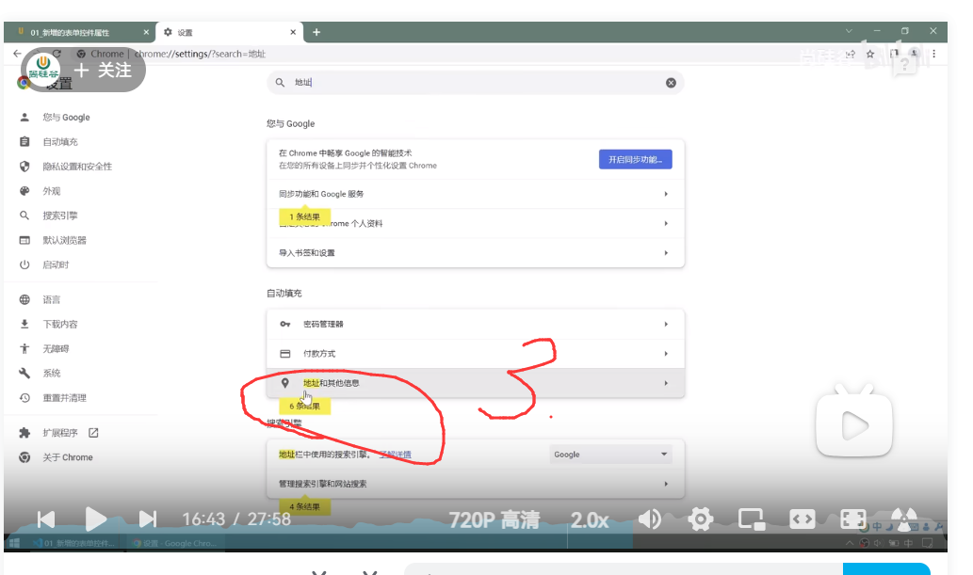Skip to next video

[148, 519]
